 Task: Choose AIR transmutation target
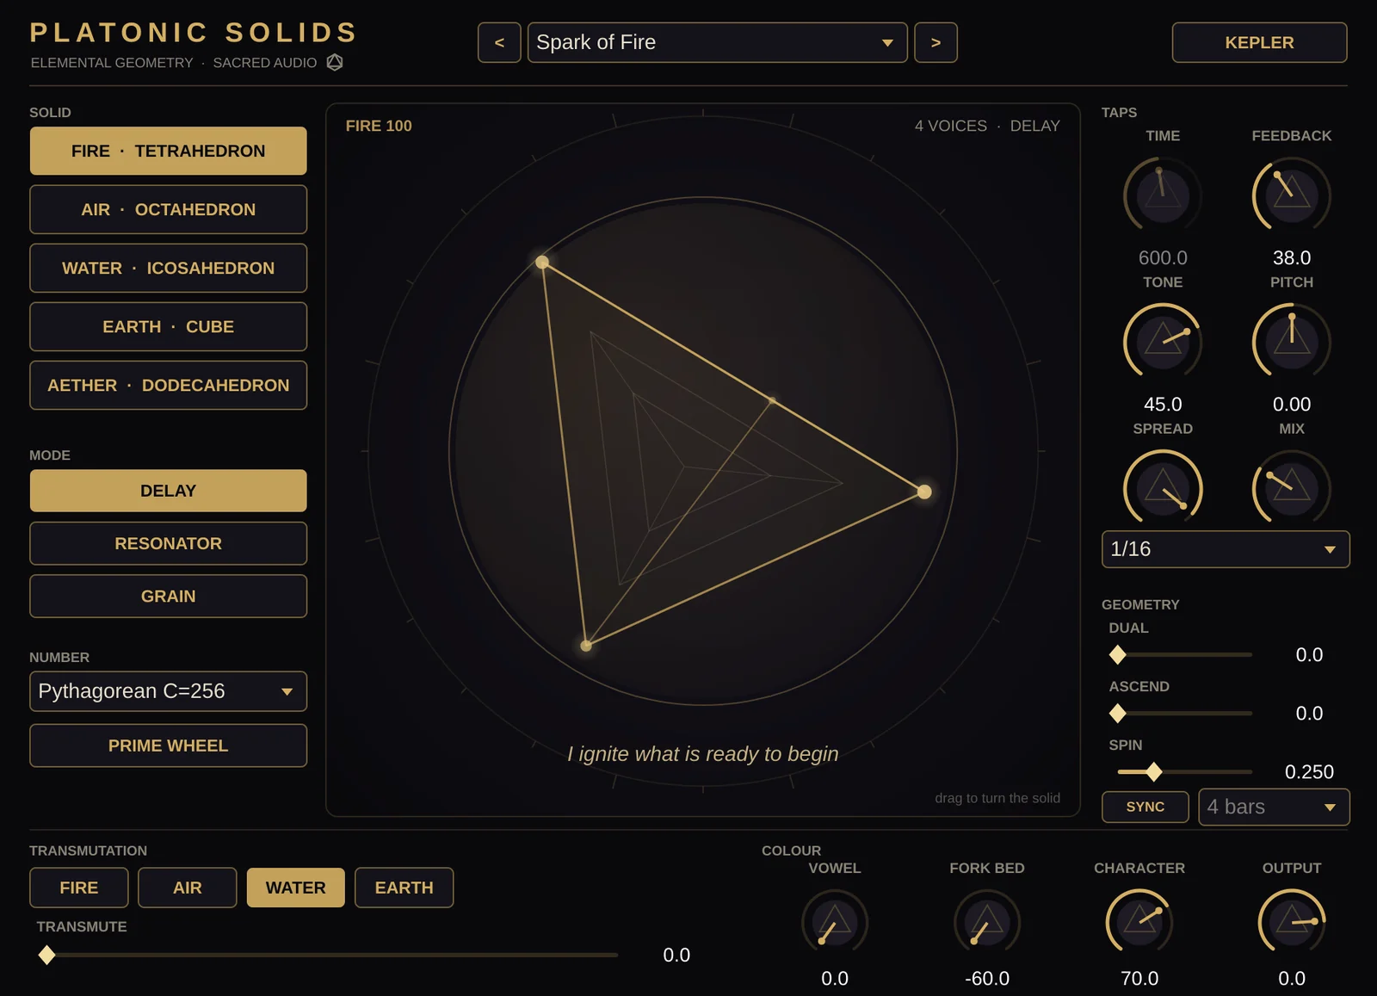188,888
